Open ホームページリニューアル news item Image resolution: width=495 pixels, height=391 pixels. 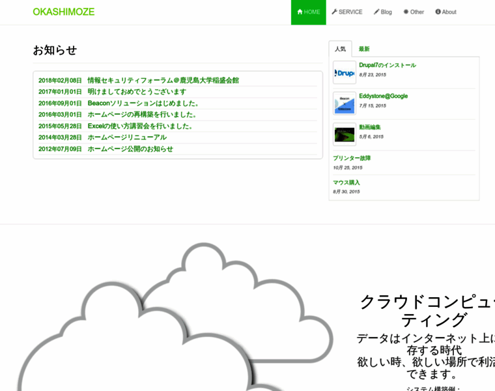click(x=127, y=138)
